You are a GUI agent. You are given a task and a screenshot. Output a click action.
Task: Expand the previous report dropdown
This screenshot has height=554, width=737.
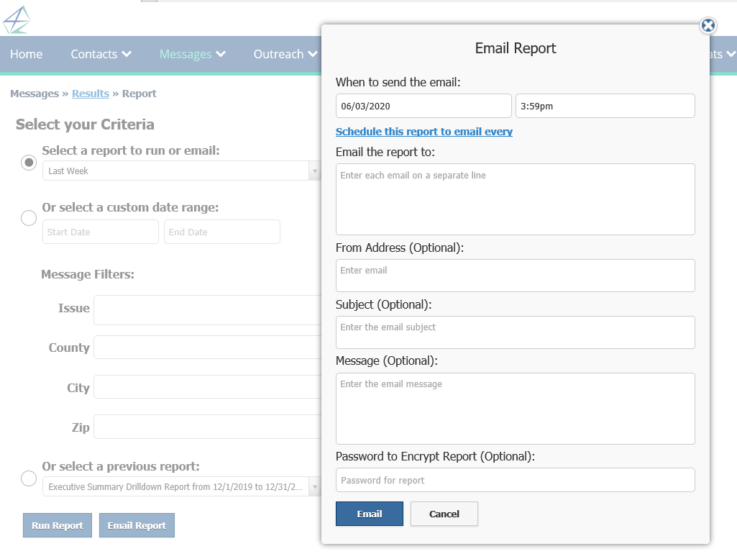tap(180, 487)
